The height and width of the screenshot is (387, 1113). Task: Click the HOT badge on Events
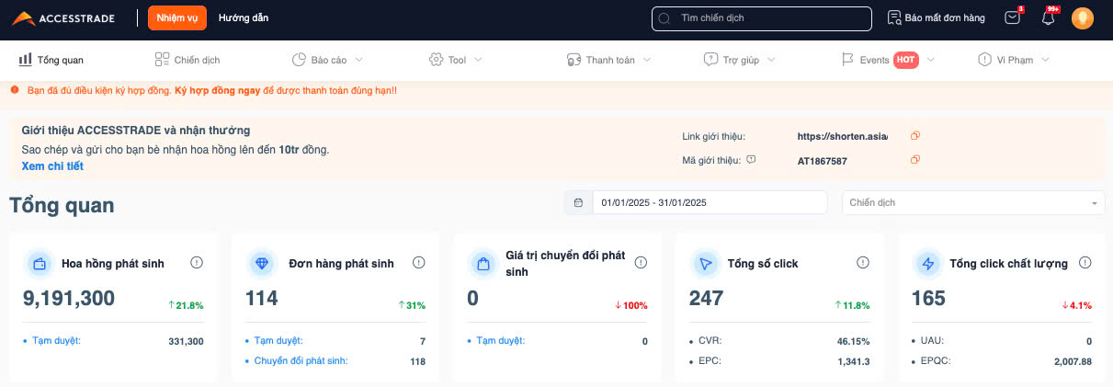coord(906,60)
